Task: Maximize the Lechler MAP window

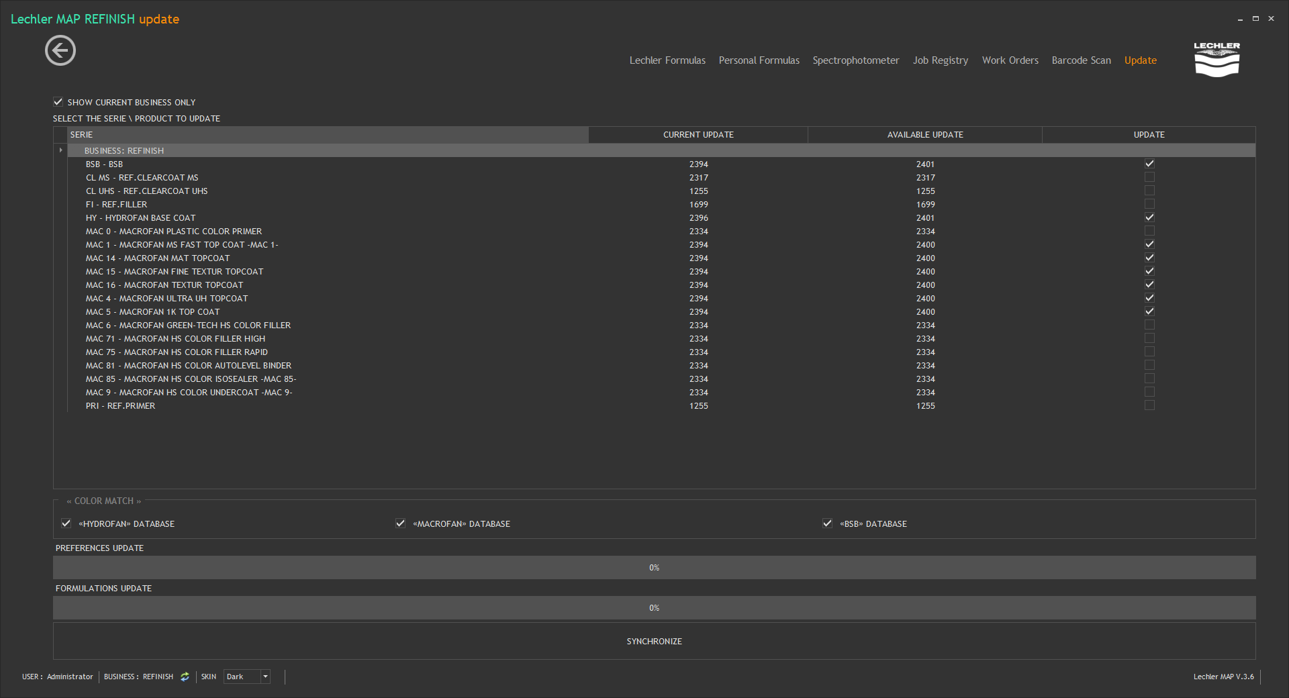Action: 1255,19
